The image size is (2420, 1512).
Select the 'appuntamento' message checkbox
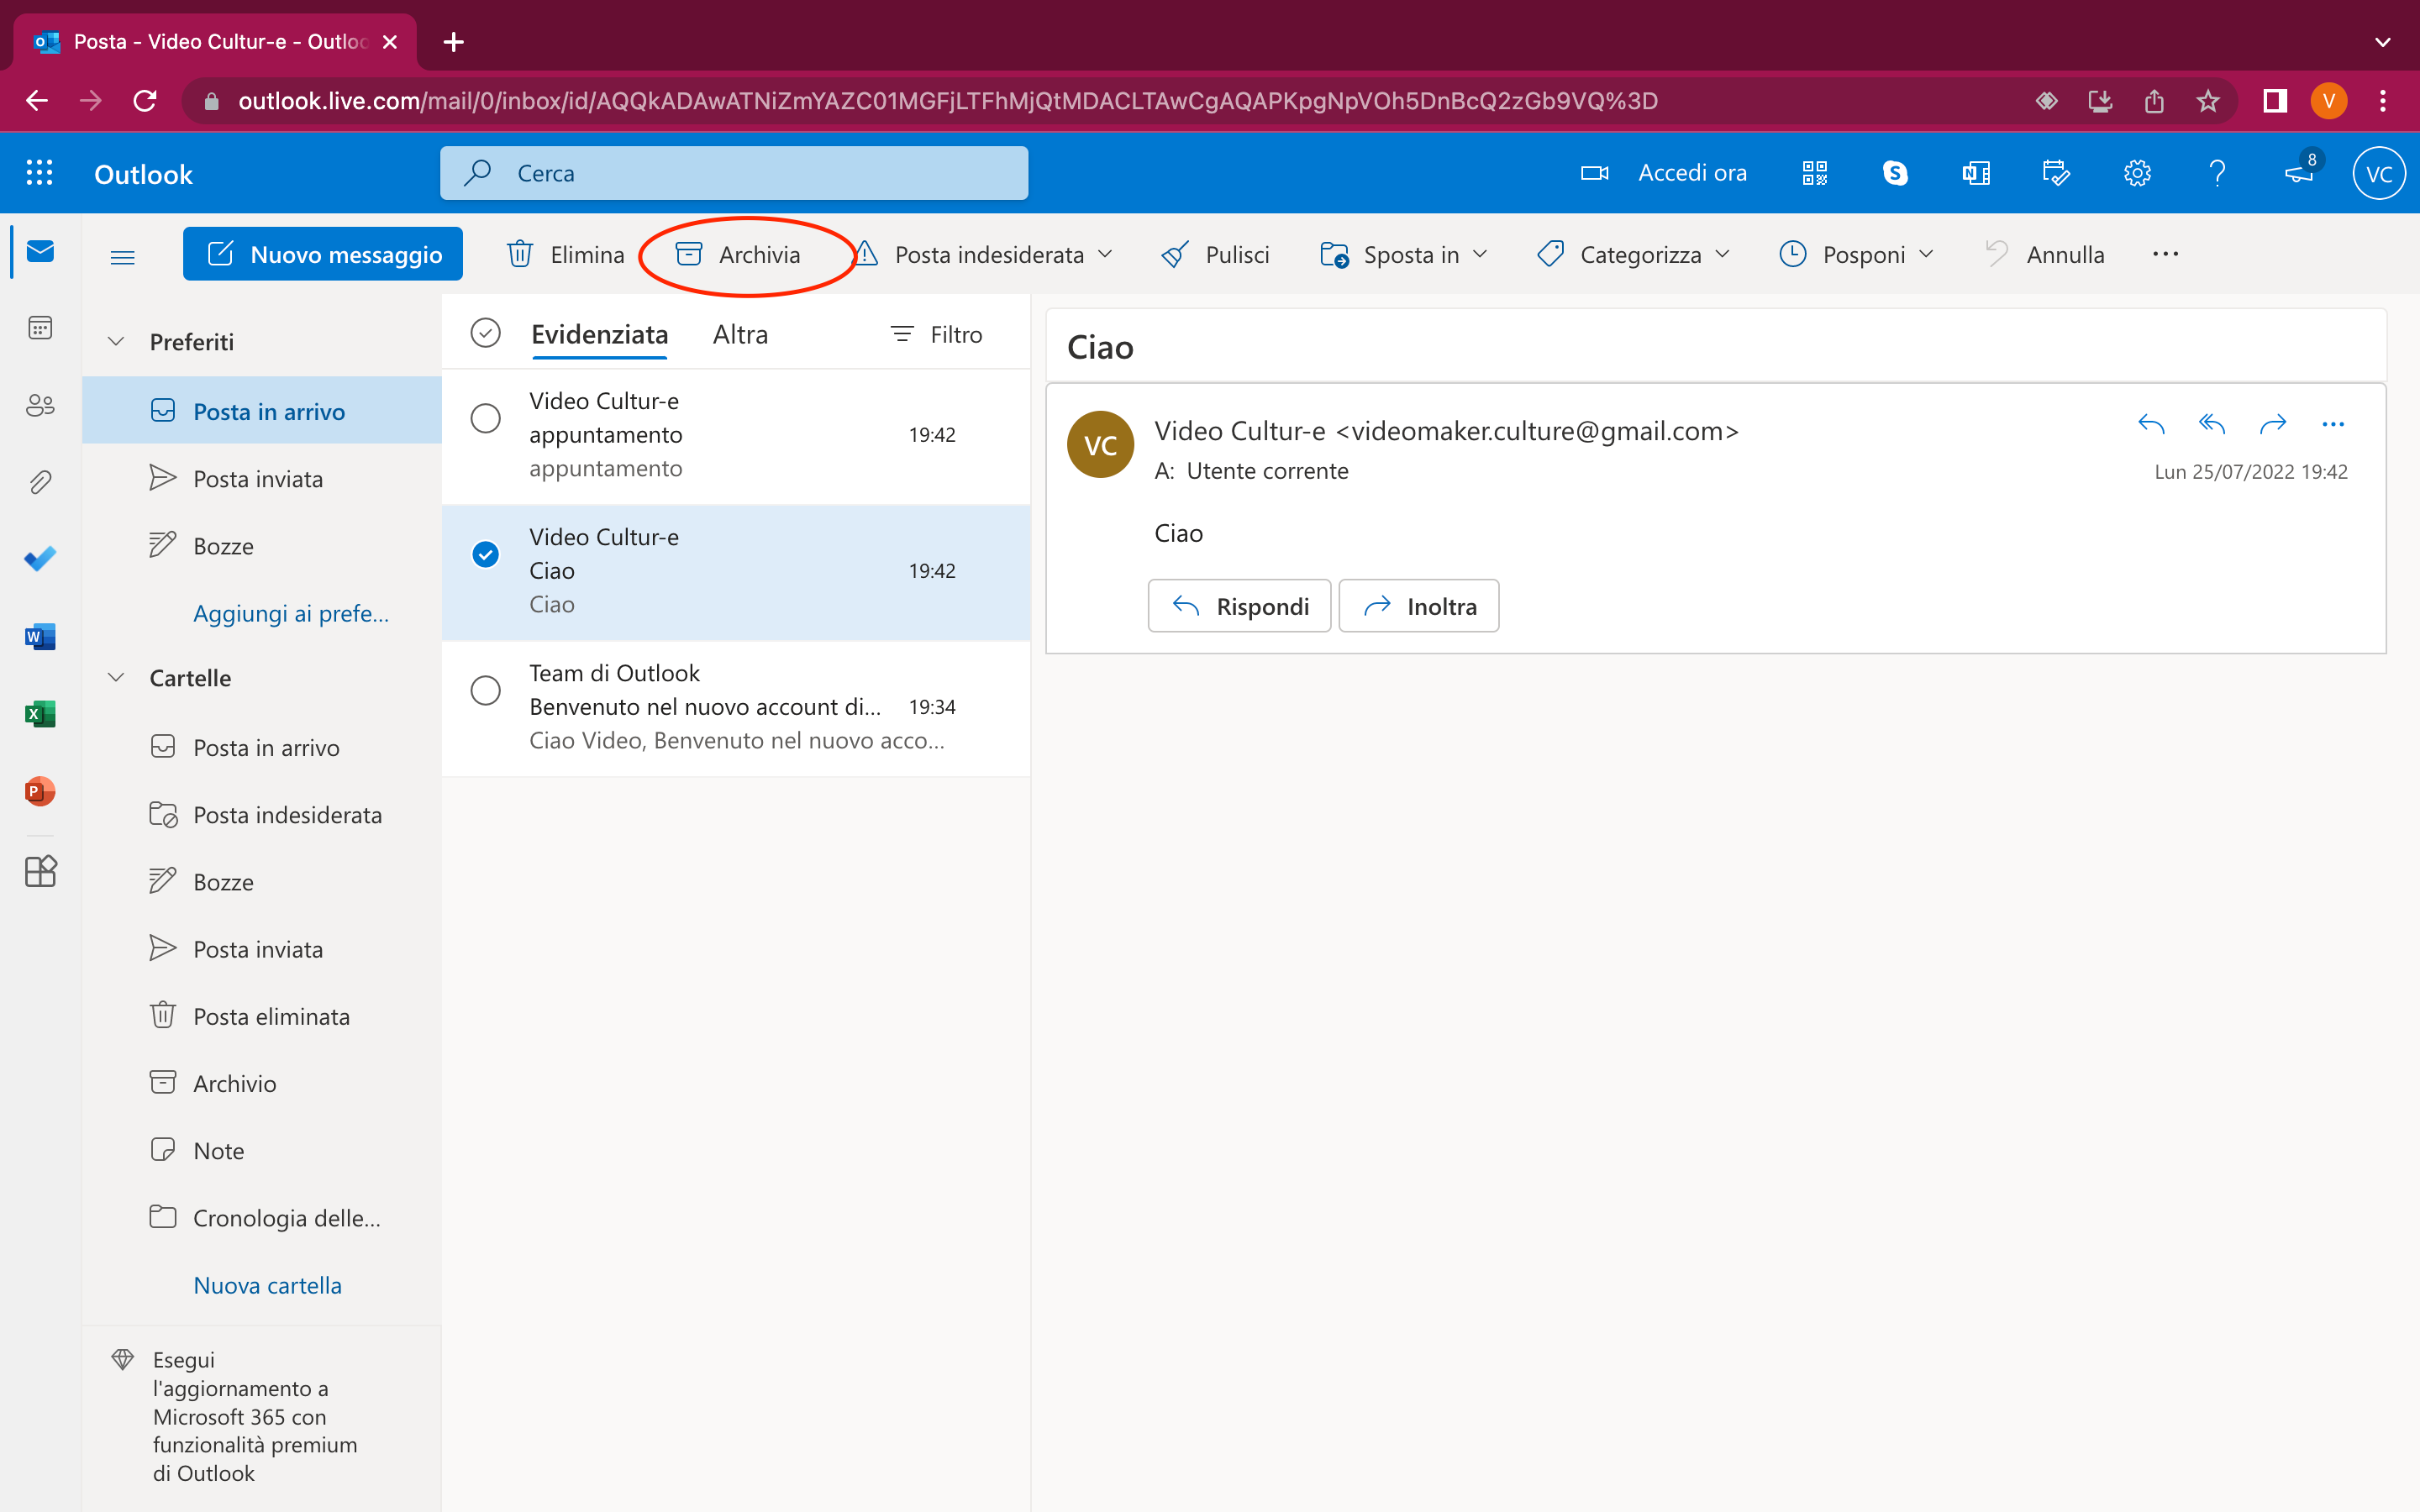[485, 418]
